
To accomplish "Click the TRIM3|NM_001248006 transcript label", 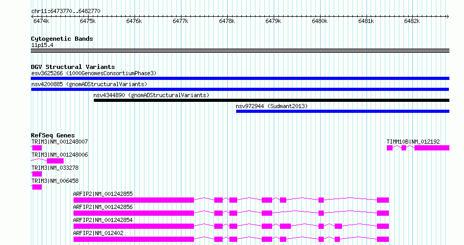I will [59, 155].
